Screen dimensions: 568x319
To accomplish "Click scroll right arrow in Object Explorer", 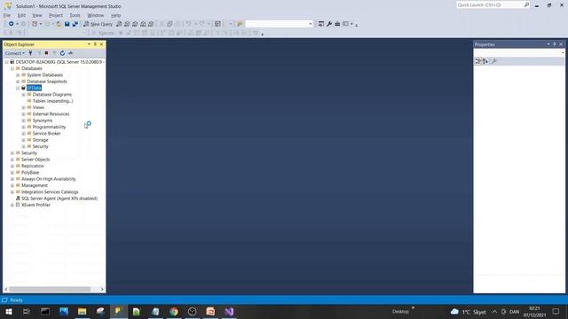I will 102,290.
